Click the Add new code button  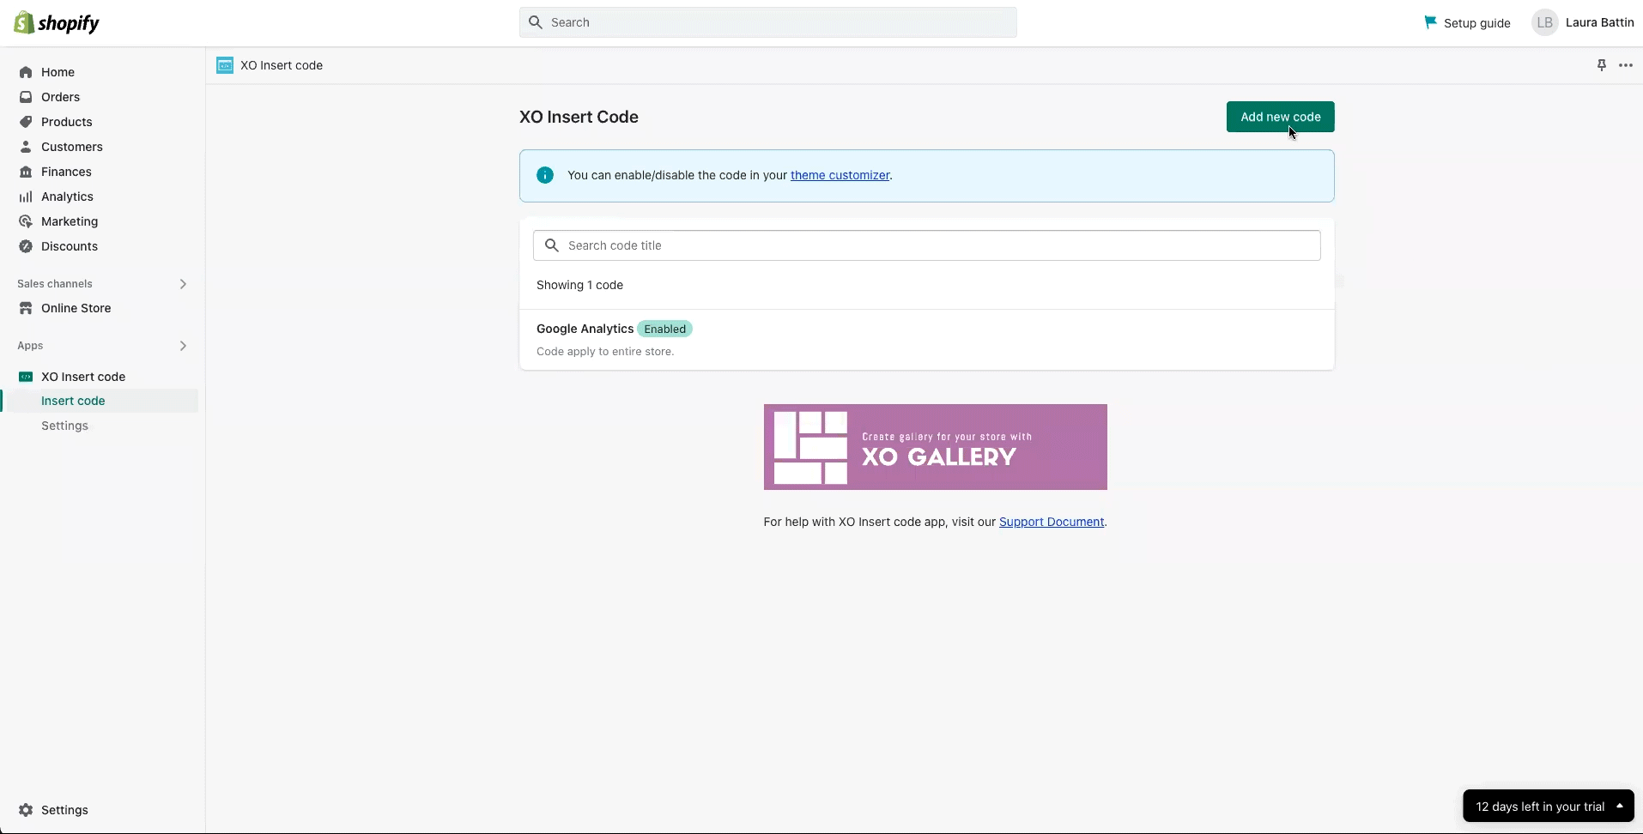1280,117
